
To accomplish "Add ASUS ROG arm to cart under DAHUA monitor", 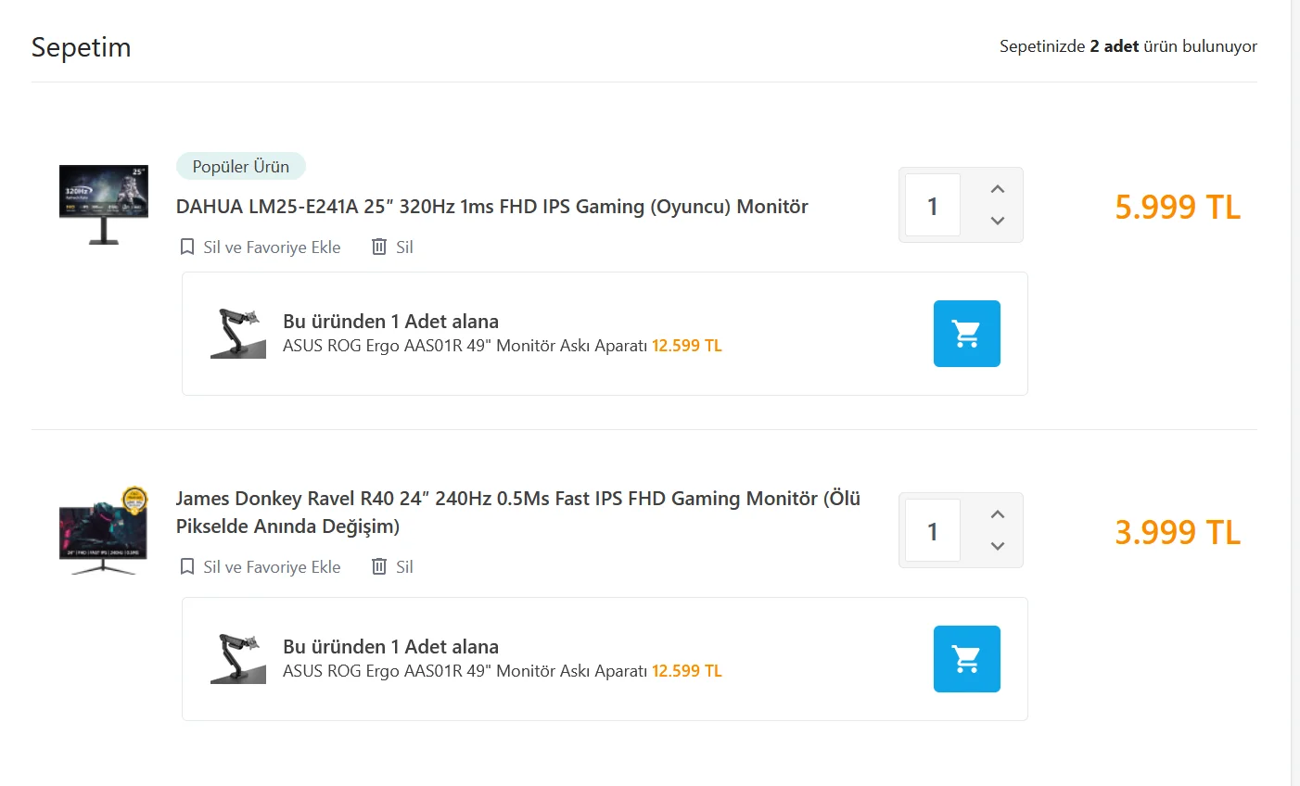I will point(966,334).
